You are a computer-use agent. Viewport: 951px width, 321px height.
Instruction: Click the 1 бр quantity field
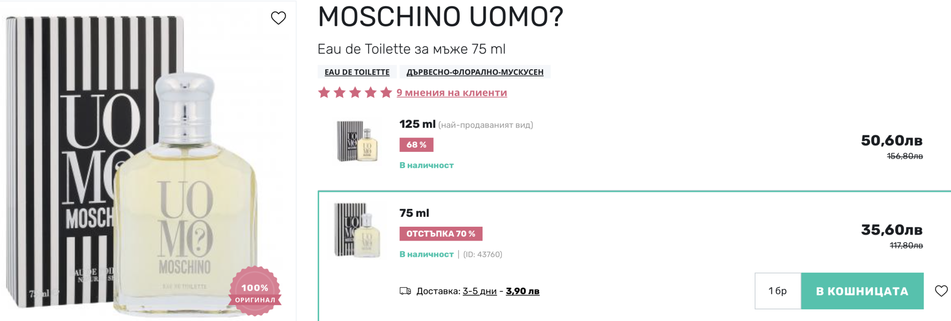click(777, 291)
